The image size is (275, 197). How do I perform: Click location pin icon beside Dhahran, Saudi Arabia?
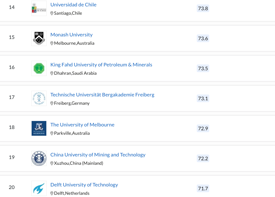click(52, 73)
